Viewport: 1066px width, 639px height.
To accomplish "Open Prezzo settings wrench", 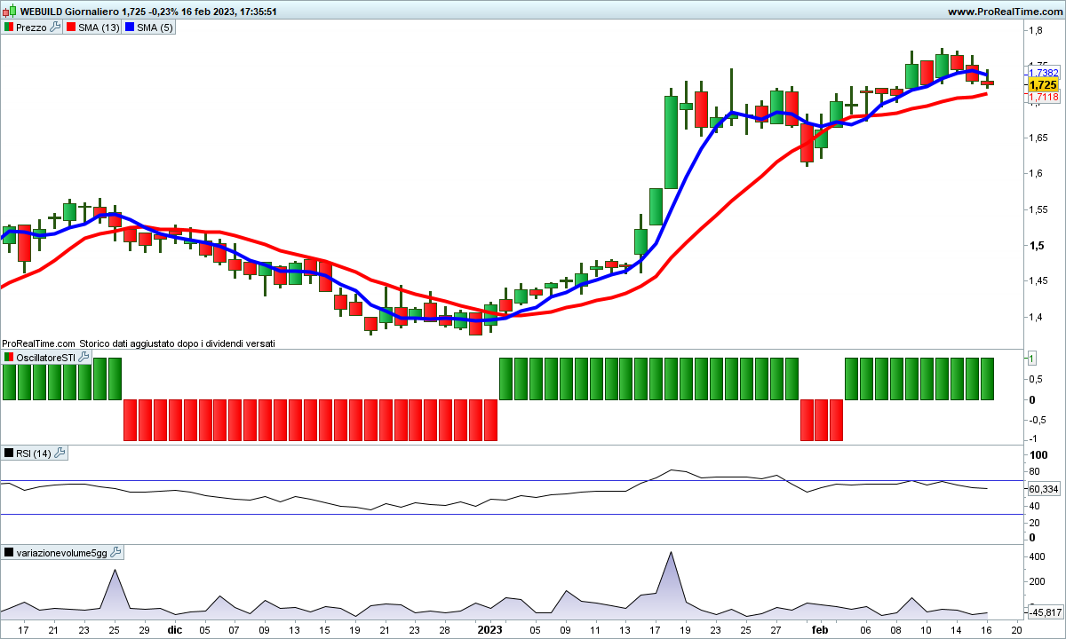I will 56,28.
